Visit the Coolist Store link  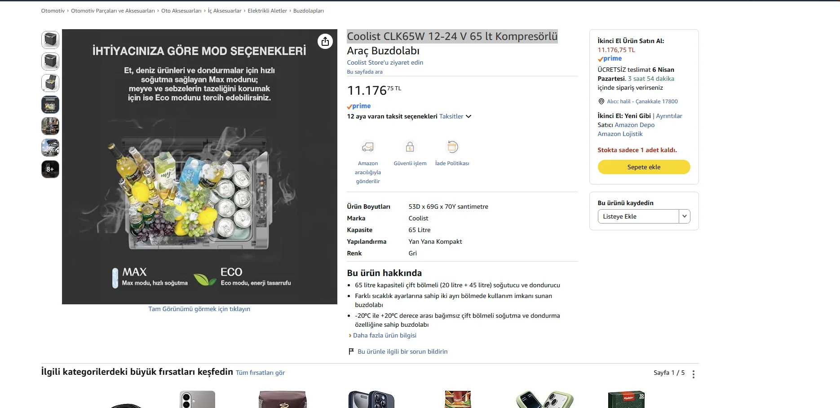385,62
